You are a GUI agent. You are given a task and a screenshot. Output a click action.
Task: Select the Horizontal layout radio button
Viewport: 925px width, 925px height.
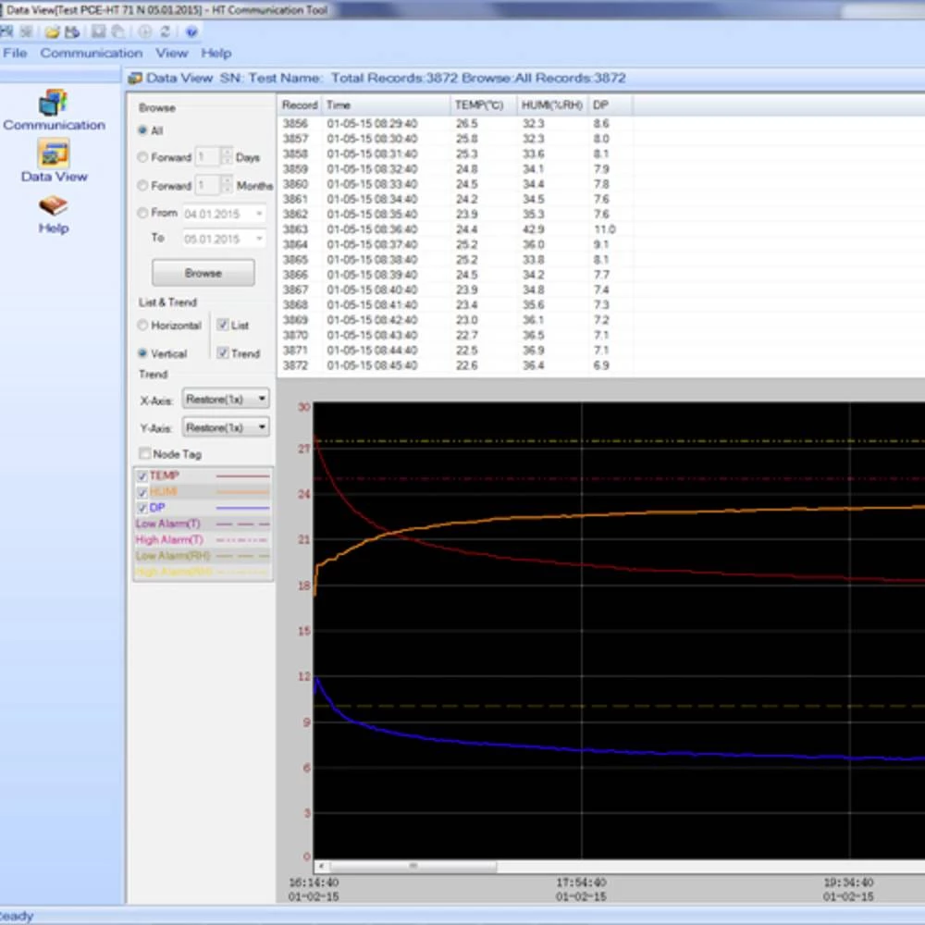[x=142, y=326]
